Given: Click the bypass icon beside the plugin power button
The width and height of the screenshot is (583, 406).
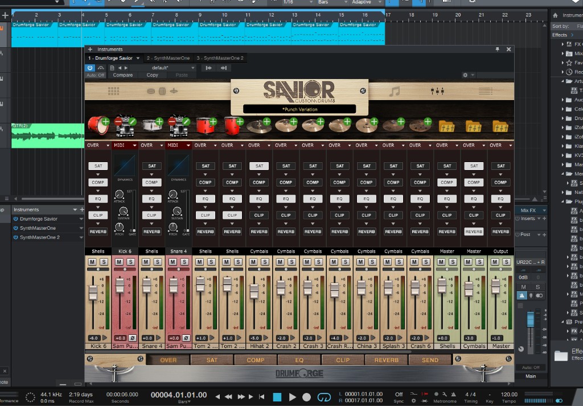Looking at the screenshot, I should point(101,68).
